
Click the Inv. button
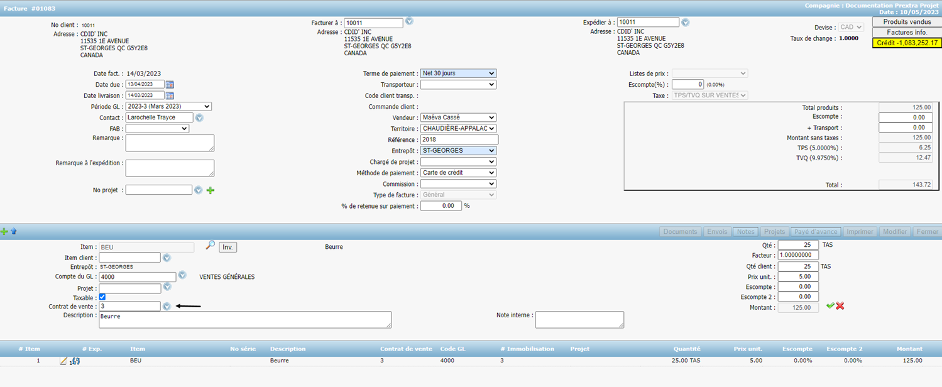pyautogui.click(x=227, y=248)
